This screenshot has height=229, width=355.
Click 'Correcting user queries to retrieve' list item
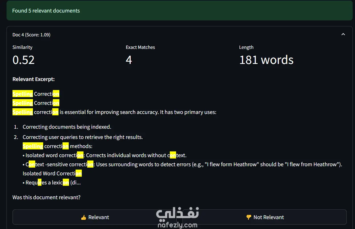pyautogui.click(x=83, y=137)
